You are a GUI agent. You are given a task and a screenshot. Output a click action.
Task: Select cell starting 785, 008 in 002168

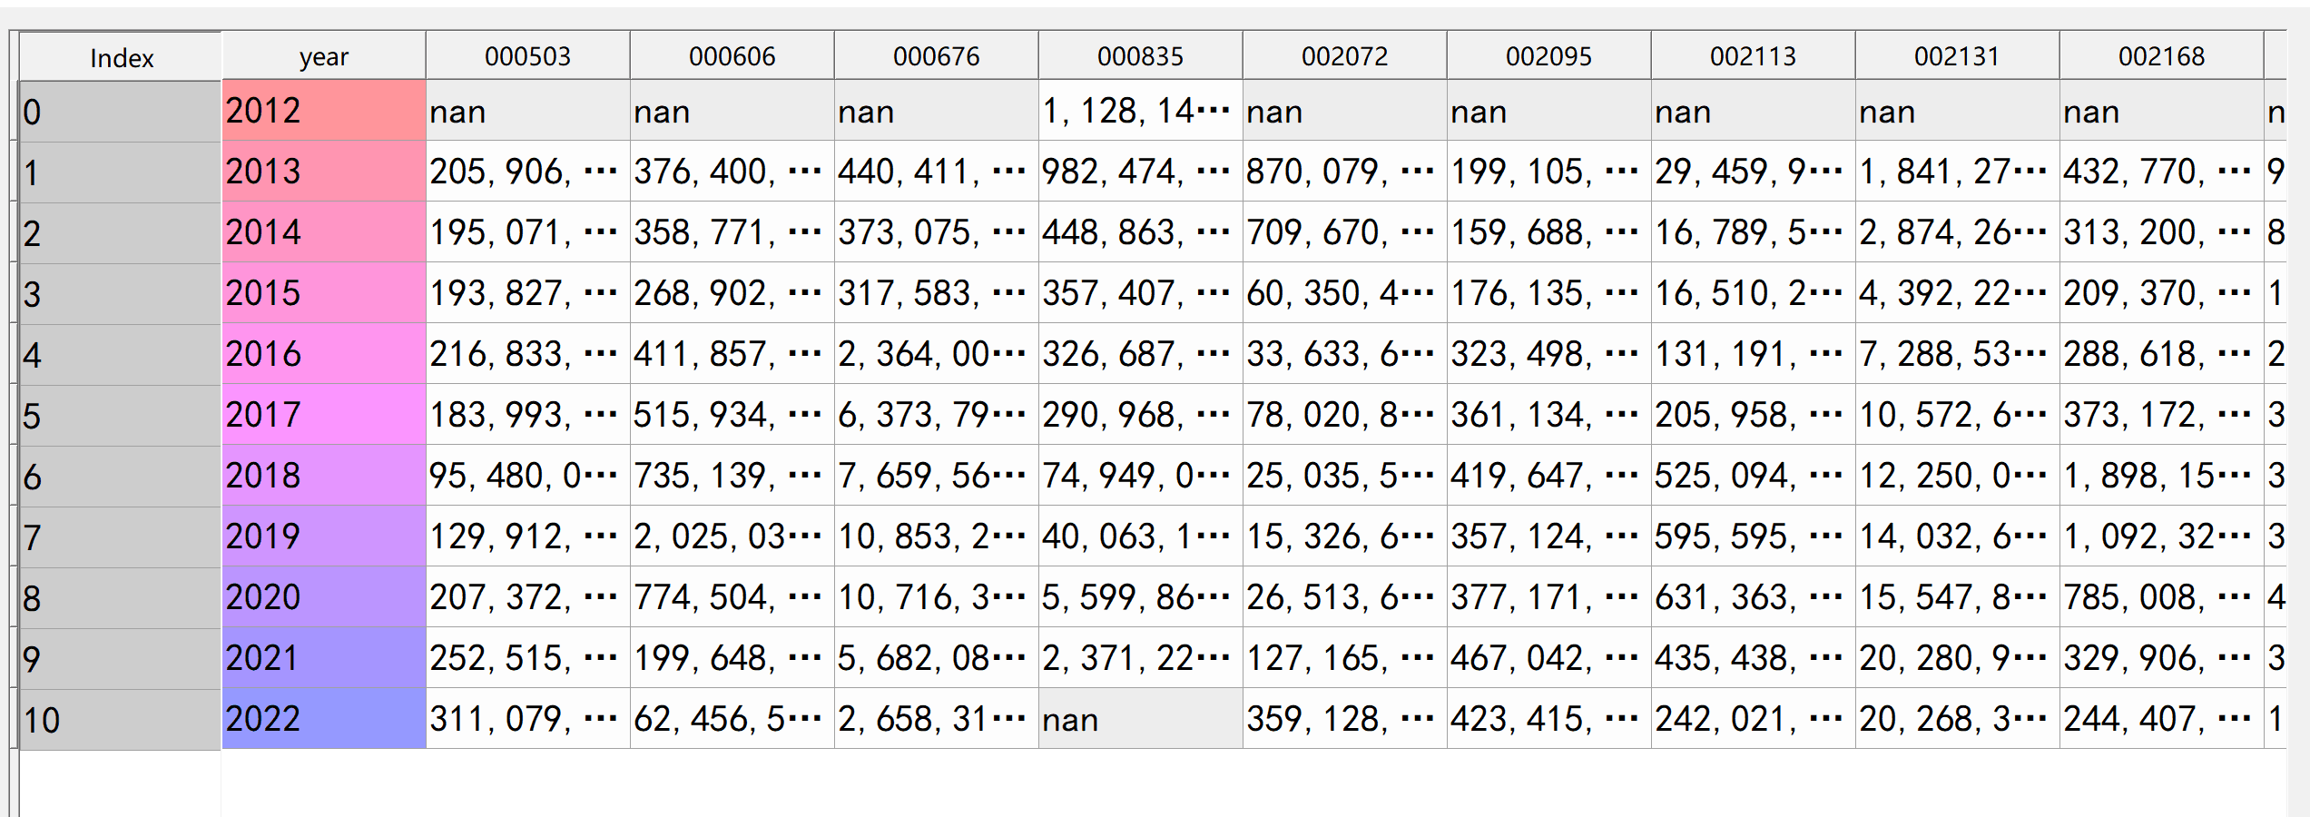pyautogui.click(x=2162, y=597)
